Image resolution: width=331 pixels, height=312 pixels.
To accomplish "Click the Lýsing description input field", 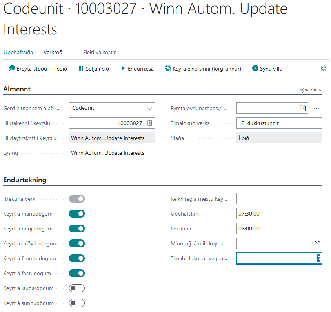I will coord(112,153).
